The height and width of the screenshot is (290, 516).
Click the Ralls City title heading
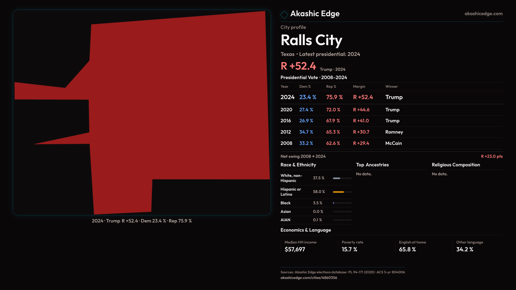tap(311, 40)
